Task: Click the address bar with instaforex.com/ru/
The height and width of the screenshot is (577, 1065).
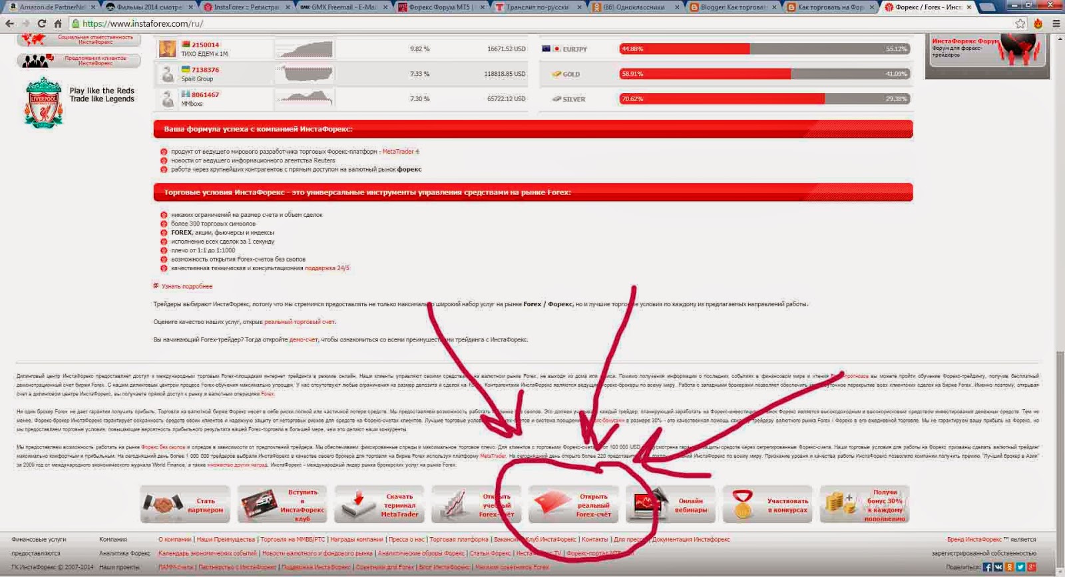Action: coord(539,23)
